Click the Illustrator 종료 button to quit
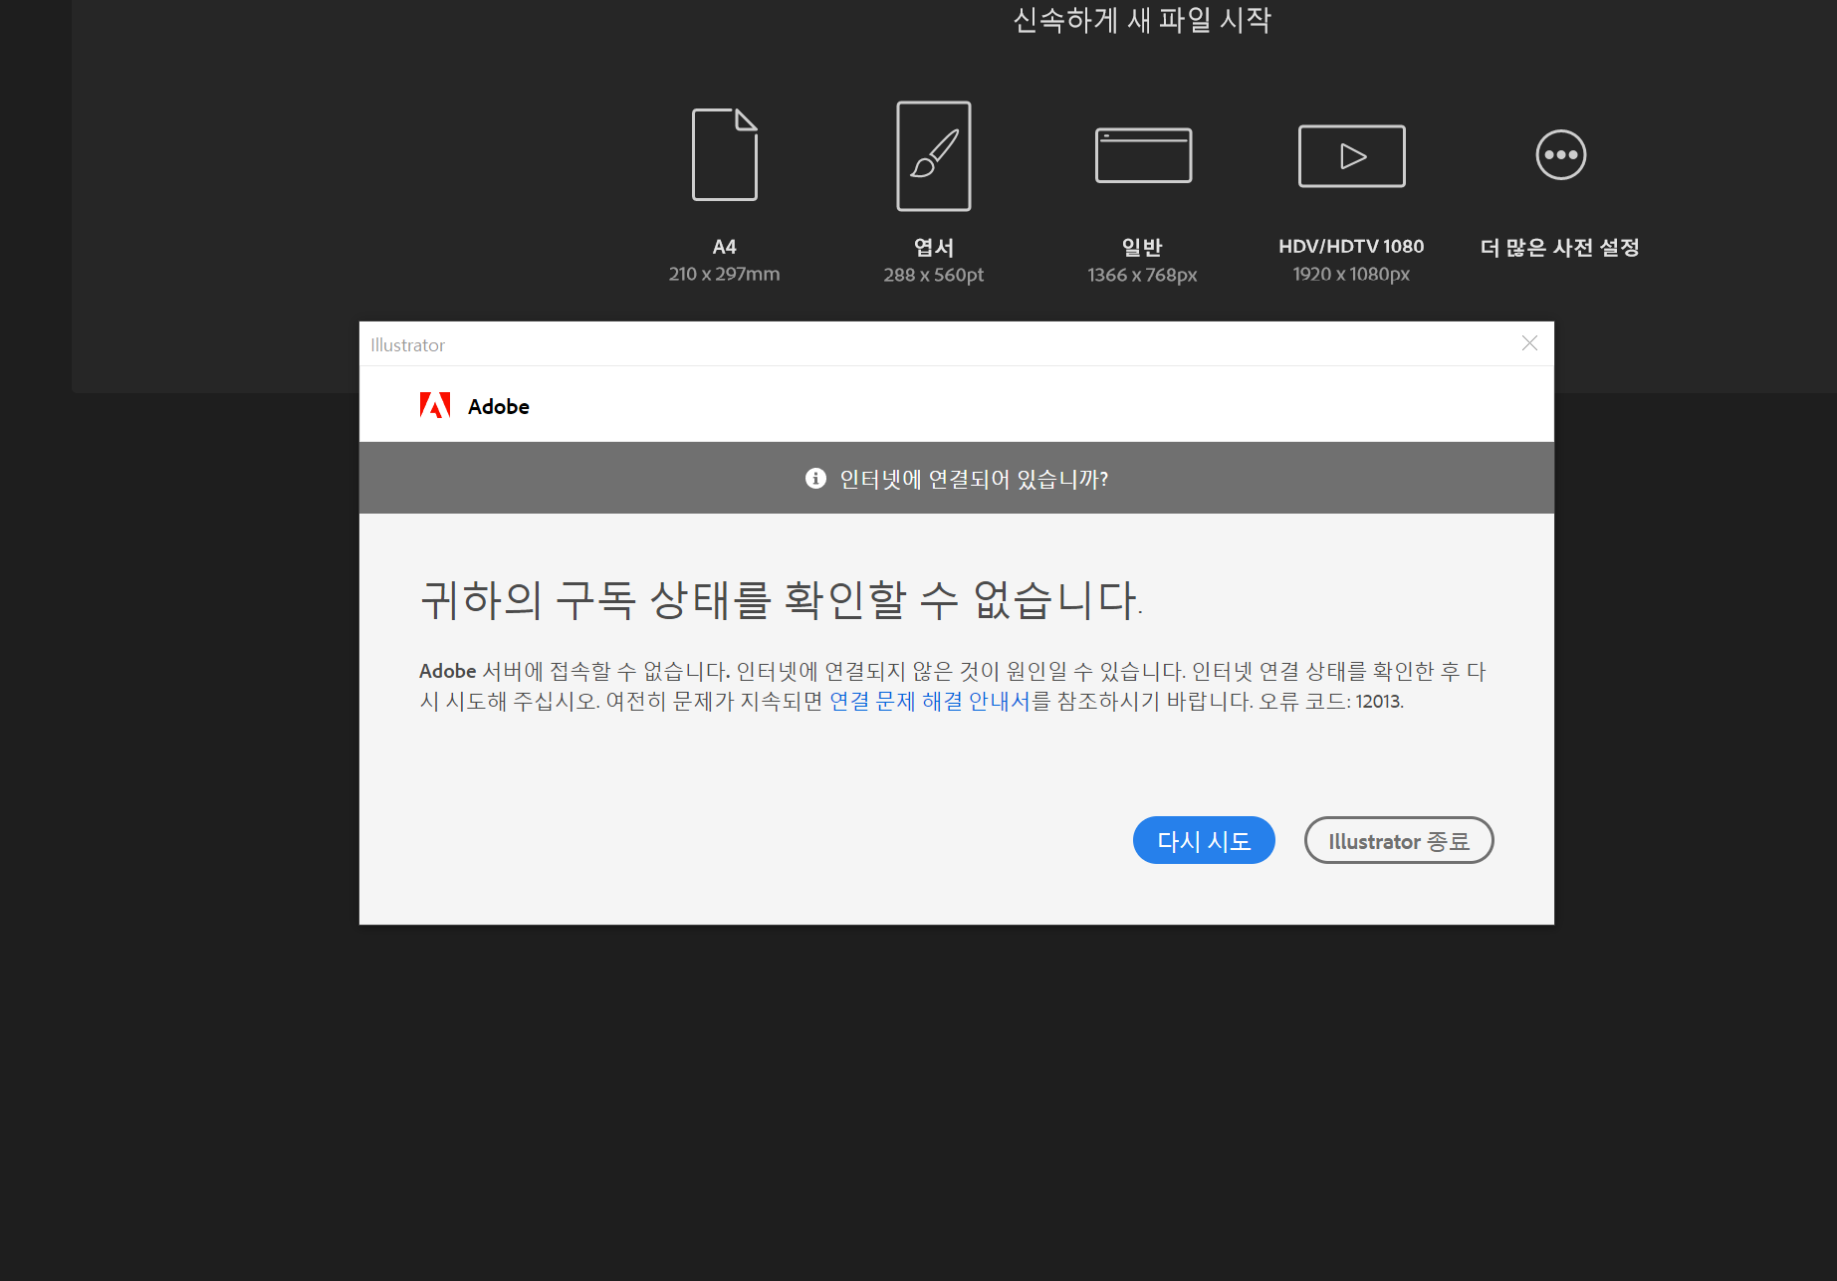The height and width of the screenshot is (1281, 1837). coord(1398,840)
